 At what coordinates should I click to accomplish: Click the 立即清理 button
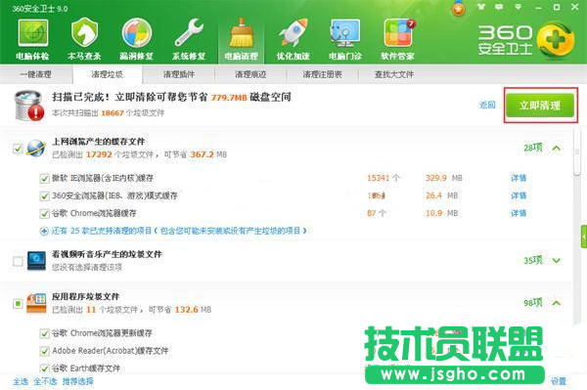click(540, 106)
